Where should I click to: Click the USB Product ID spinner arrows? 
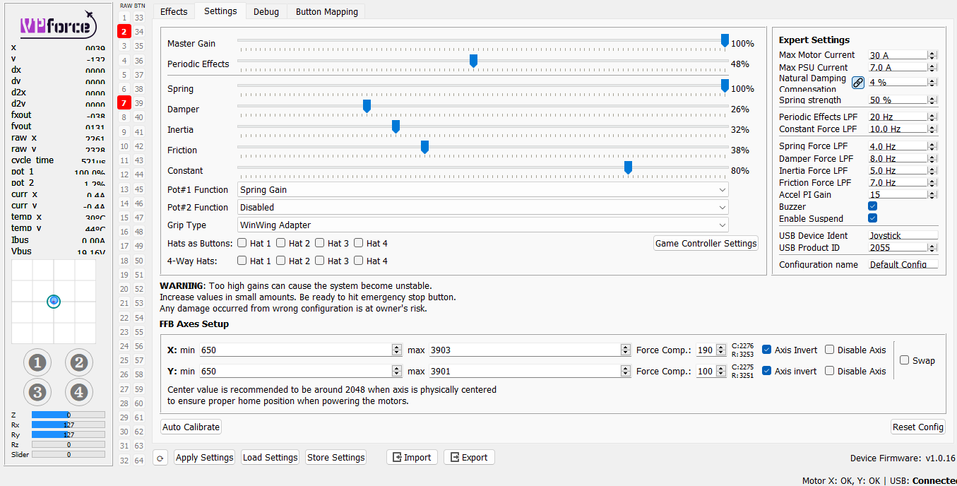(932, 248)
